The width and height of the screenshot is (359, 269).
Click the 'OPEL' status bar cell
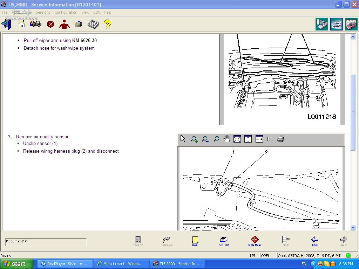[x=268, y=256]
